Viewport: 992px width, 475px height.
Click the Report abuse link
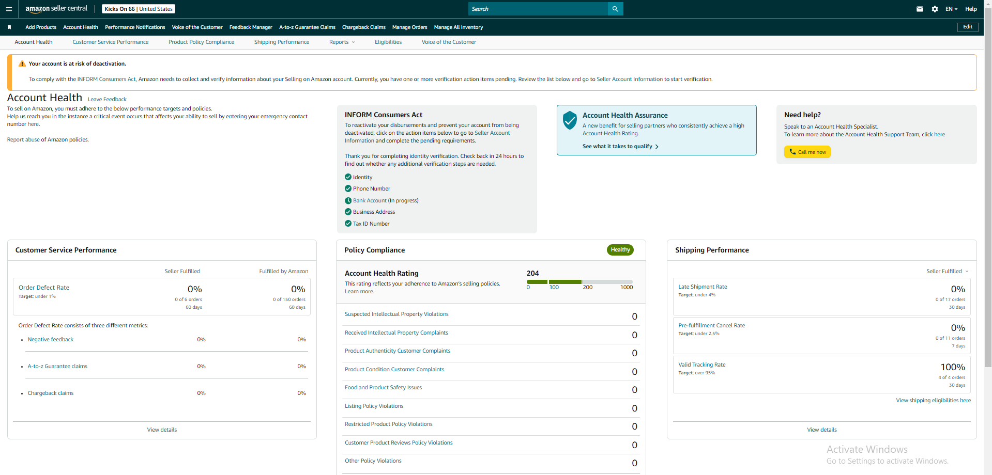(x=23, y=140)
